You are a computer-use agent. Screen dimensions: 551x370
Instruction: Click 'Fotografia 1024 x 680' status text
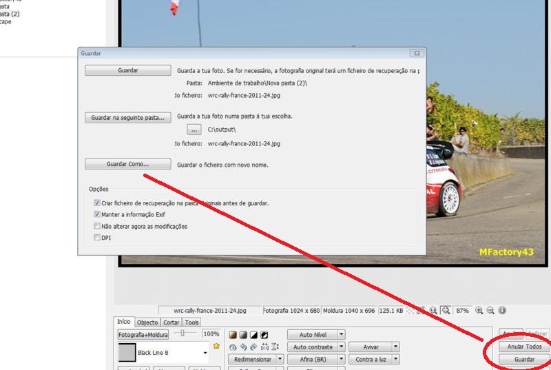291,311
